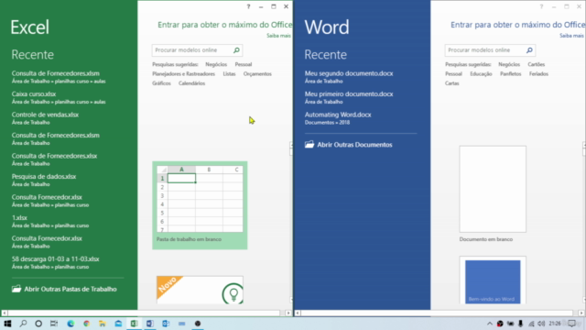Screen dimensions: 586x330
Task: Click the system clock showing 21:26
Action: (555, 324)
